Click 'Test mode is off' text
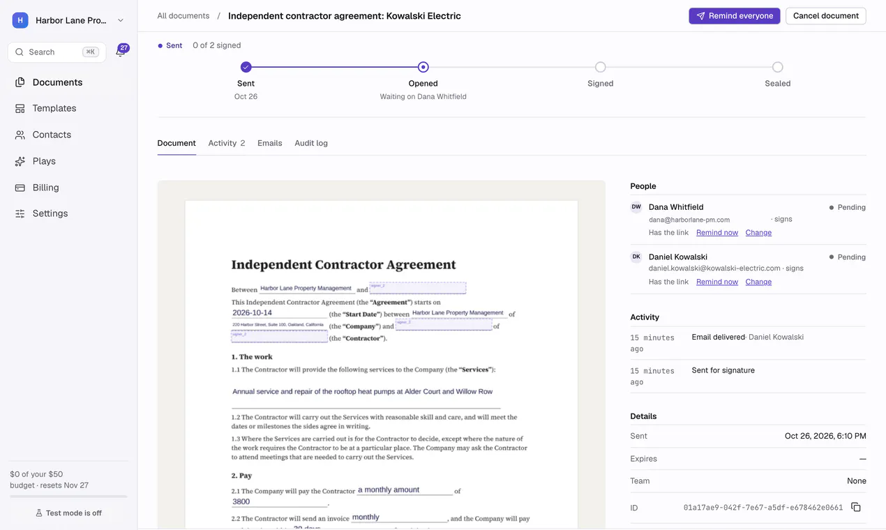The image size is (886, 530). point(74,513)
